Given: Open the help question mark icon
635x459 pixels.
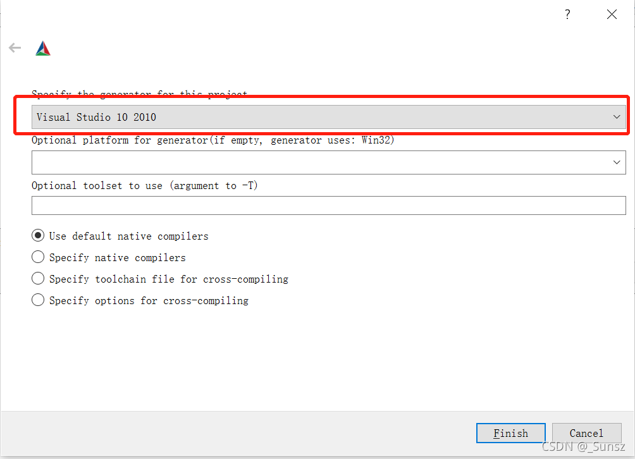Looking at the screenshot, I should (567, 14).
